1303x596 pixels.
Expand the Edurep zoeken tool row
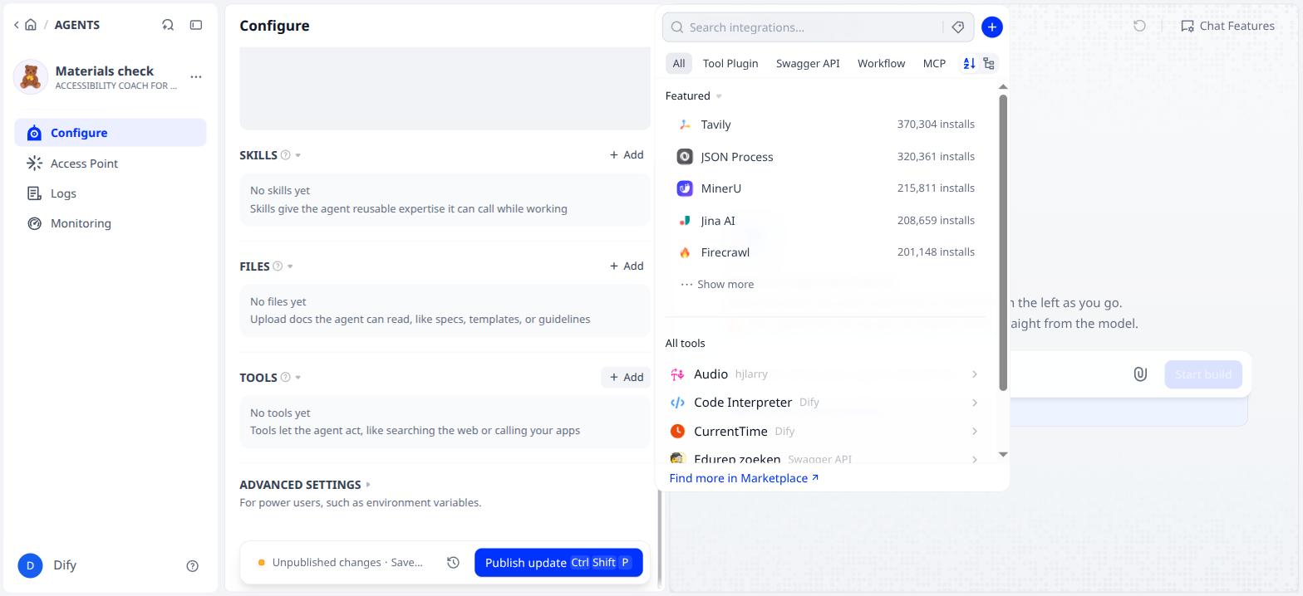[x=826, y=457]
